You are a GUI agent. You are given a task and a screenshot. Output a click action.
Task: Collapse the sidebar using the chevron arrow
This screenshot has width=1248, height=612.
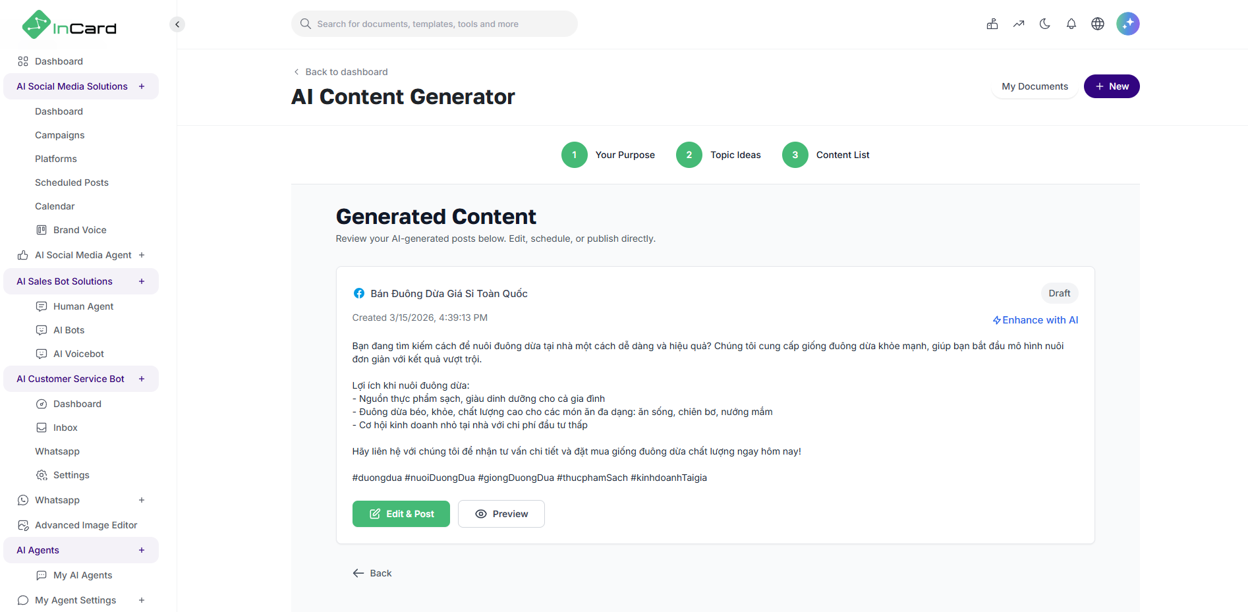(177, 24)
